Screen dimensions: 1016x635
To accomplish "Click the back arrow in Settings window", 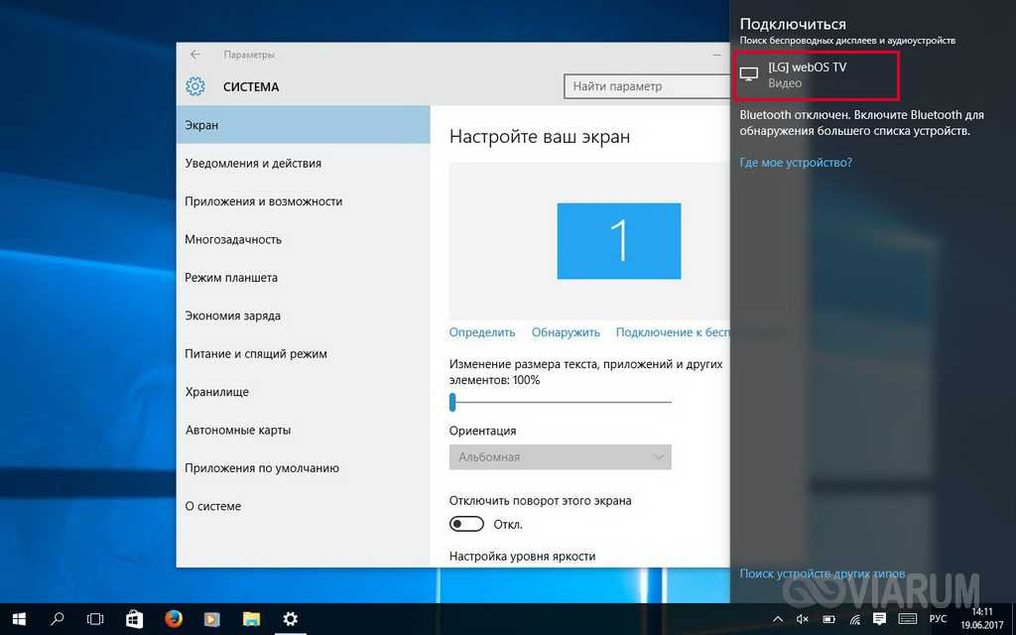I will [195, 55].
